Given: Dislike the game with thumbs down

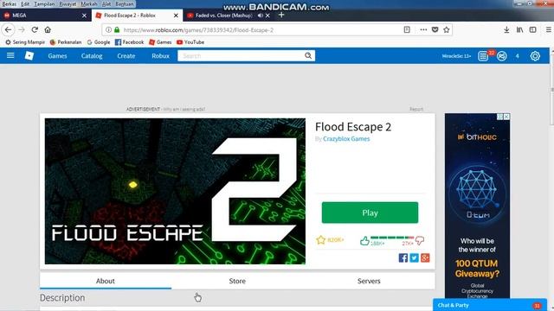Looking at the screenshot, I should [420, 241].
